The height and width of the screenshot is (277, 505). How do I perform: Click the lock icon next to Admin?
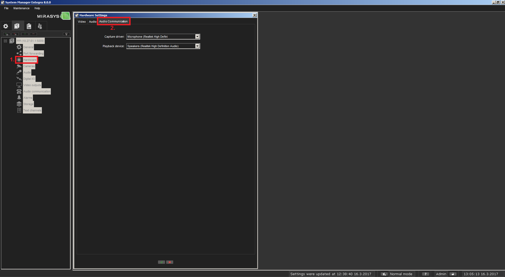453,274
